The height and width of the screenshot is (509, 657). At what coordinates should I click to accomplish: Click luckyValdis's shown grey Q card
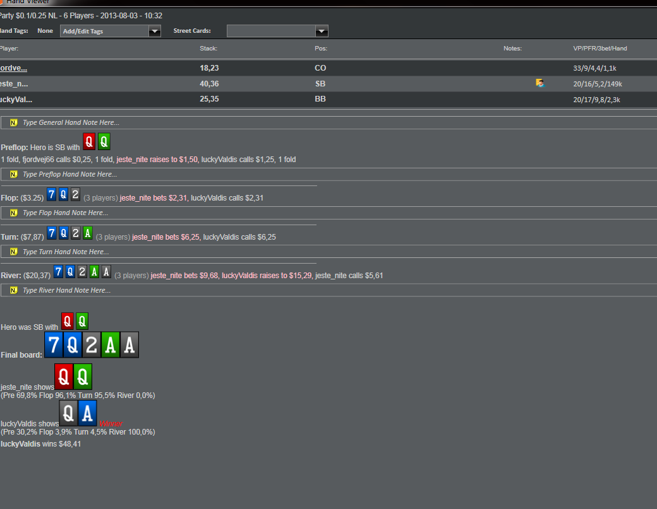coord(68,413)
